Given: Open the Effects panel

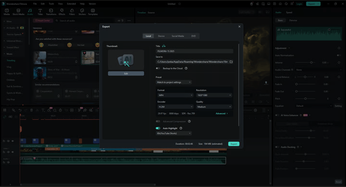Looking at the screenshot, I should tap(62, 12).
